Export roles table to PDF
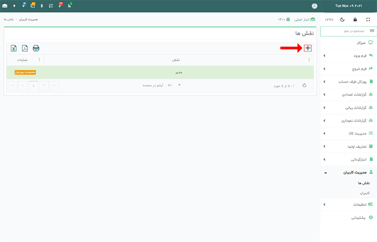 pos(25,48)
